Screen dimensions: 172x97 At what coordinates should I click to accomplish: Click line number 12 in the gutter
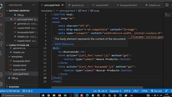coord(45,56)
